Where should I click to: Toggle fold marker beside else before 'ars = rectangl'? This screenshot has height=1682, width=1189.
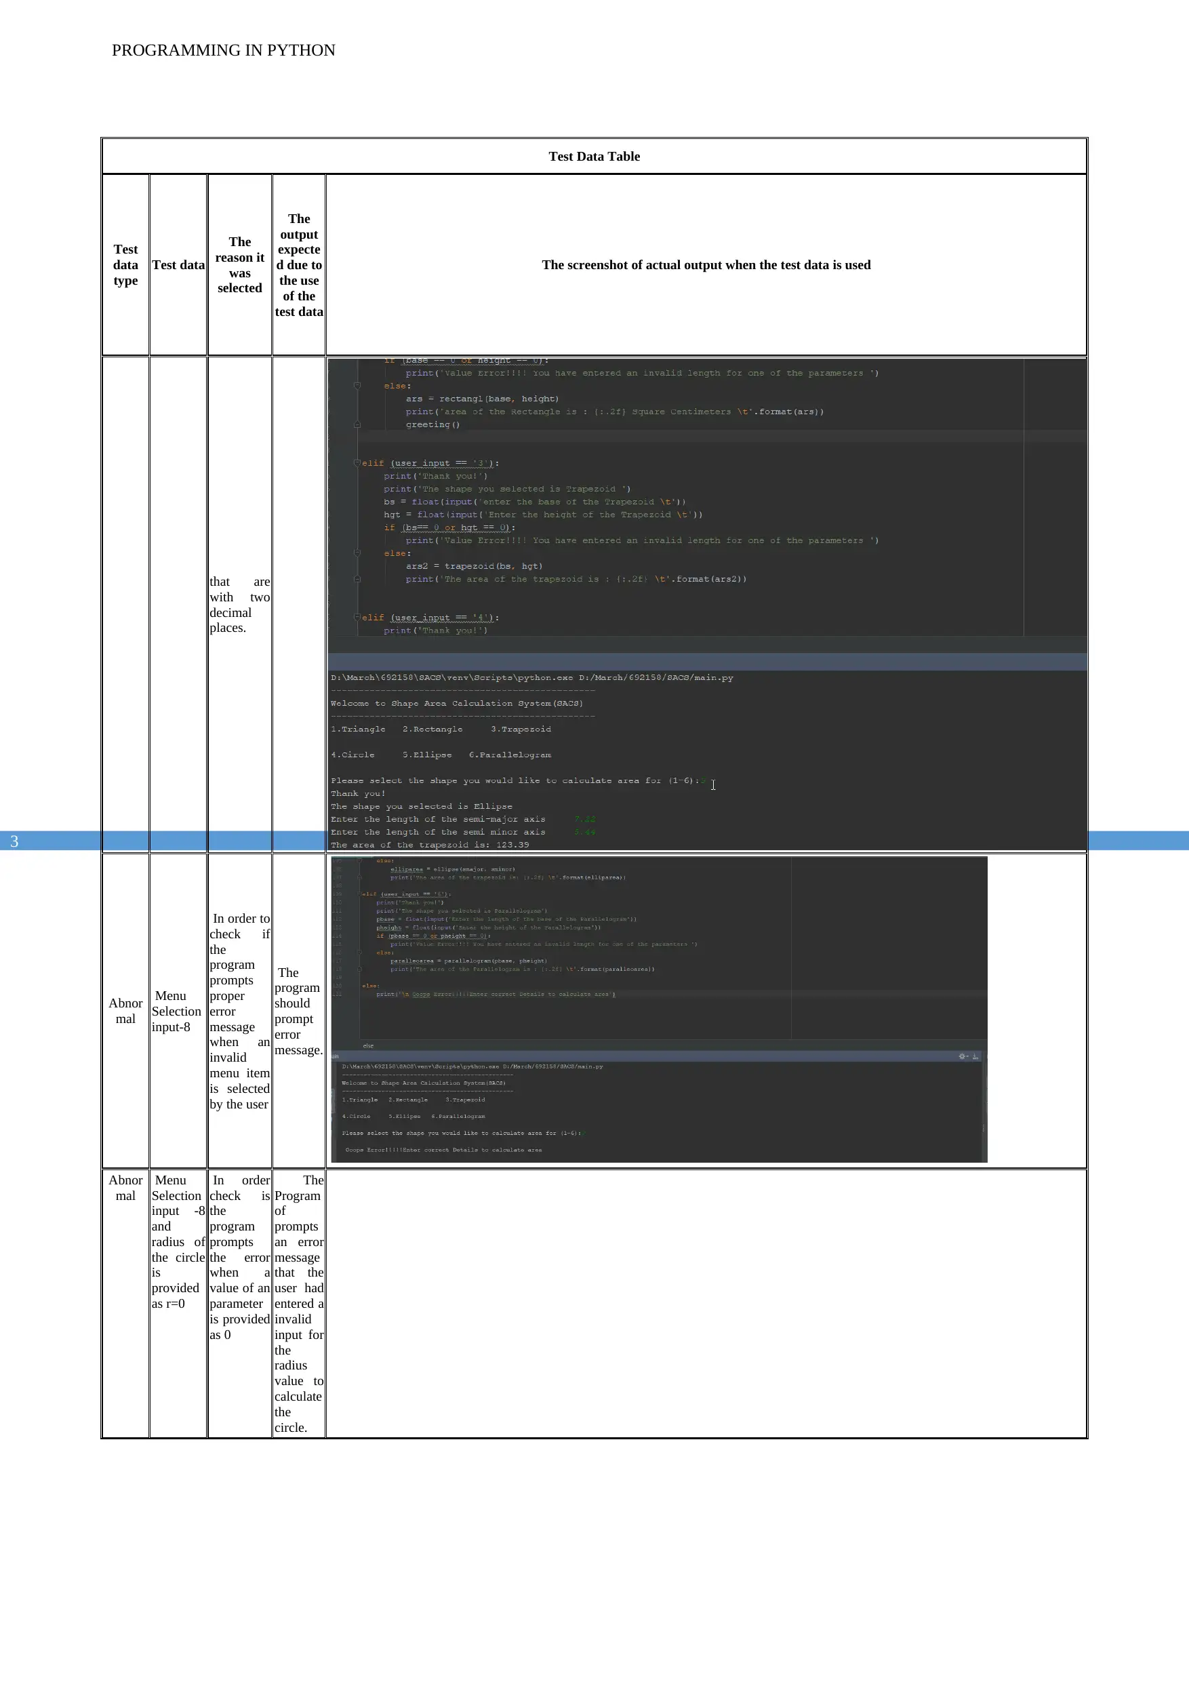pos(357,386)
